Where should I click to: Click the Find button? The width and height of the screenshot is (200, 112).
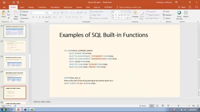click(166, 12)
